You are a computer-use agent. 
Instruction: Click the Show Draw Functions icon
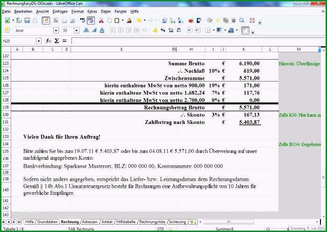[x=199, y=20]
